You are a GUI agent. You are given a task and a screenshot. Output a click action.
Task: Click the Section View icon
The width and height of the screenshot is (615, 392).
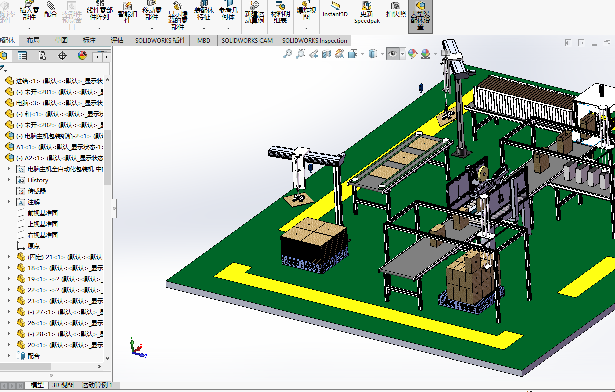pyautogui.click(x=327, y=54)
